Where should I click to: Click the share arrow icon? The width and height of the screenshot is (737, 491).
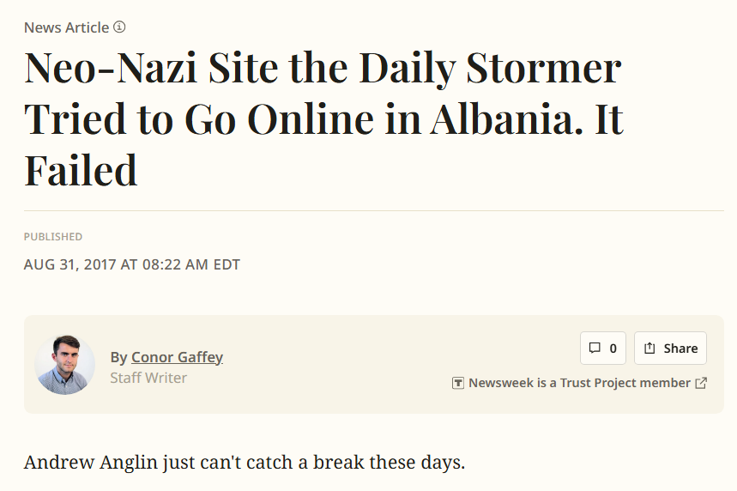coord(649,348)
